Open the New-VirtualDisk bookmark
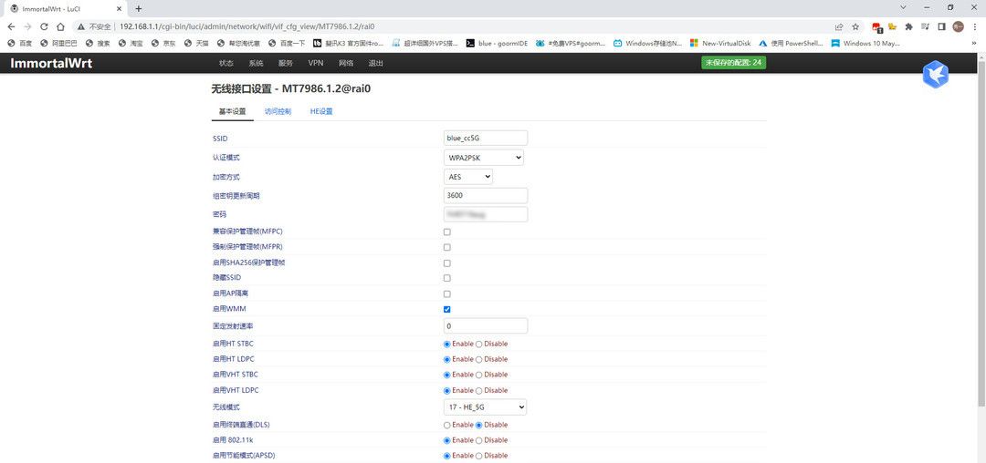Image resolution: width=986 pixels, height=463 pixels. pos(720,43)
